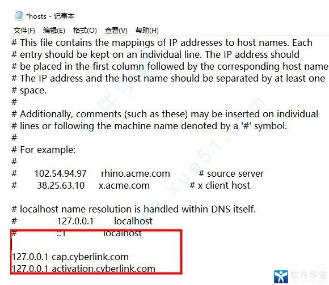Open the 编辑(E) menu
This screenshot has height=285, width=329.
click(54, 31)
